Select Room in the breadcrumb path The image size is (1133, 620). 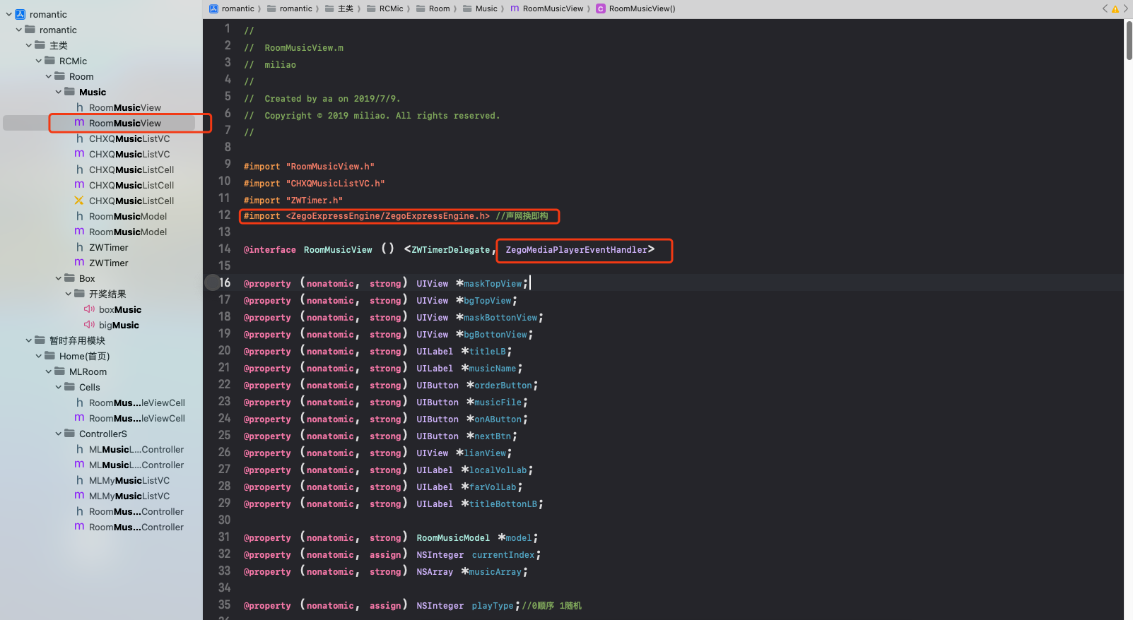click(x=439, y=8)
